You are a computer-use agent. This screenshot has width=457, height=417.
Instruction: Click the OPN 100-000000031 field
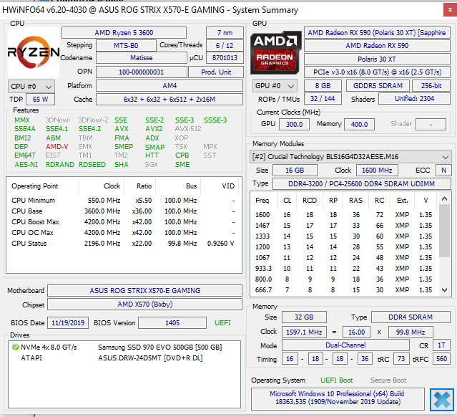[142, 72]
